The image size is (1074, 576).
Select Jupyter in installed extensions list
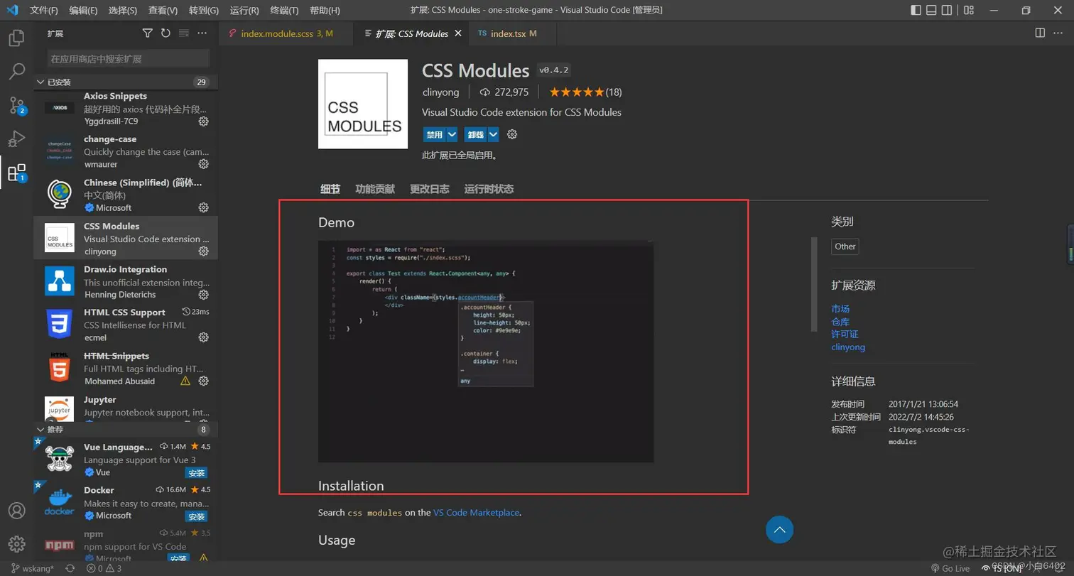[126, 407]
